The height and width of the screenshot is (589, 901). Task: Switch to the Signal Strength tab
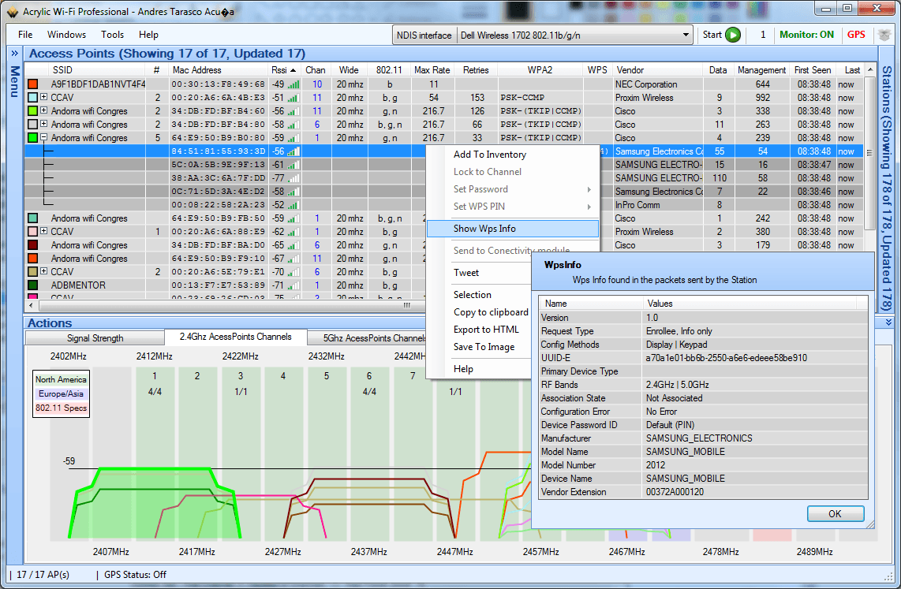(95, 338)
